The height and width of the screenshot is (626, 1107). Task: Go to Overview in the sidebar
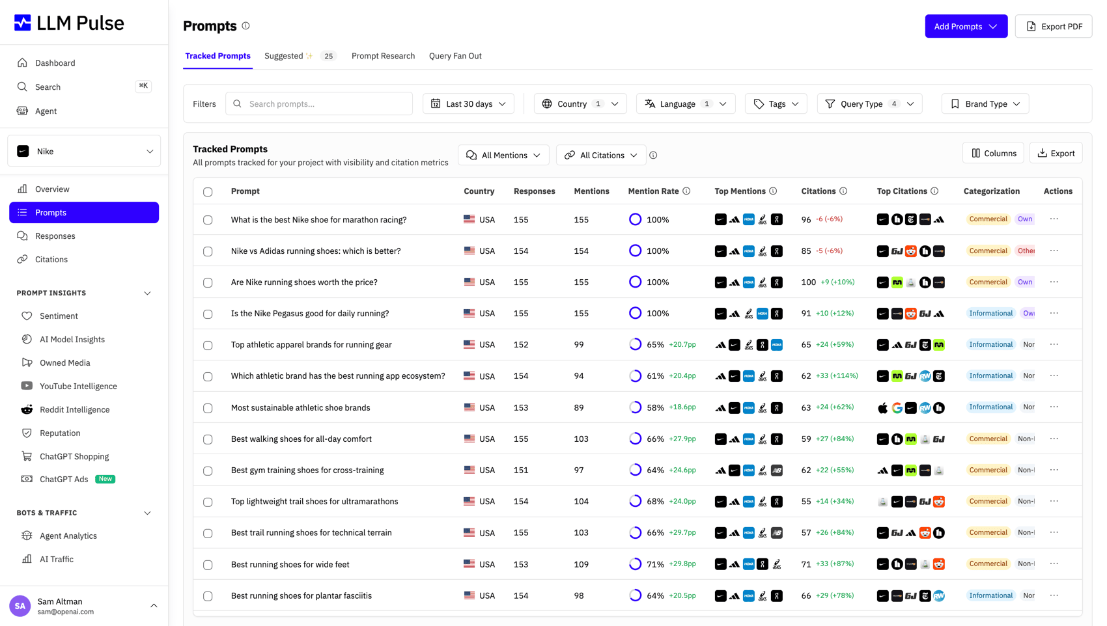84,189
